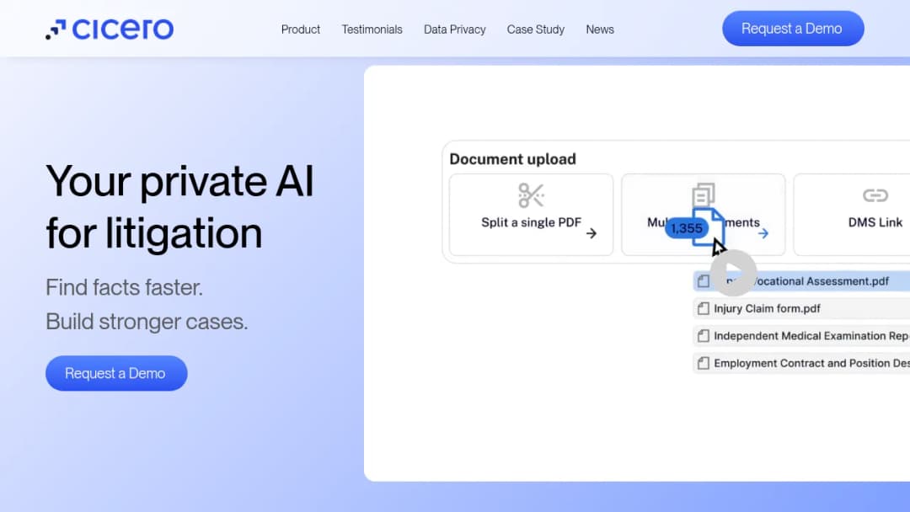
Task: Click the blue dragged document icon
Action: click(709, 227)
